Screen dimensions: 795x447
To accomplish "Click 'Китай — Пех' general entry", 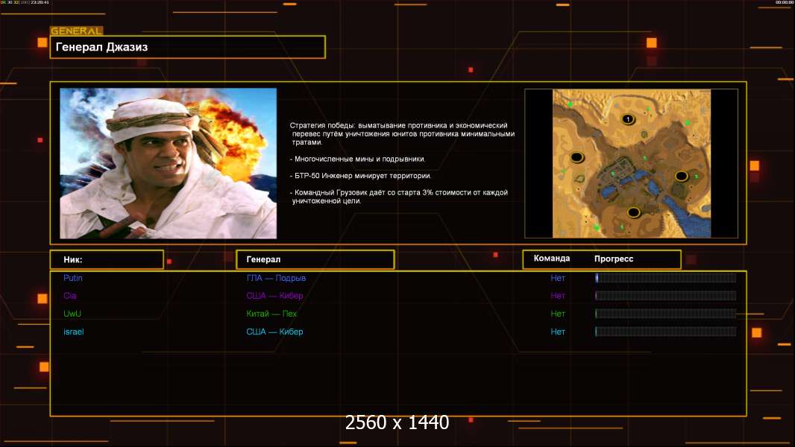I will pos(271,314).
